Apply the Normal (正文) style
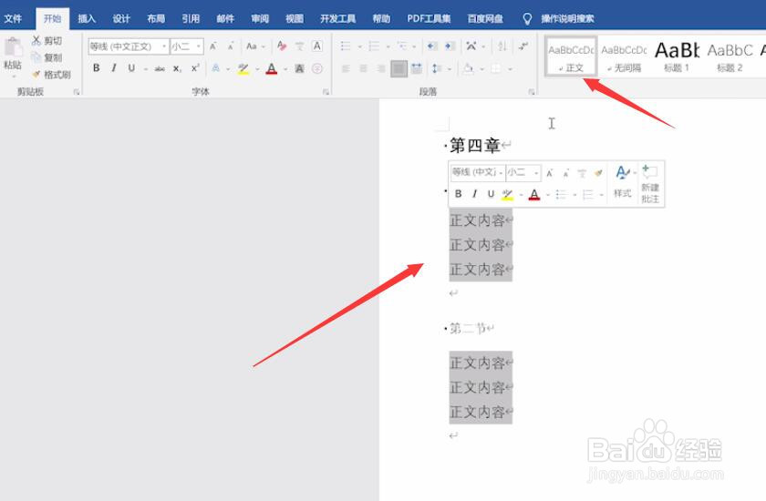766x501 pixels. tap(571, 56)
